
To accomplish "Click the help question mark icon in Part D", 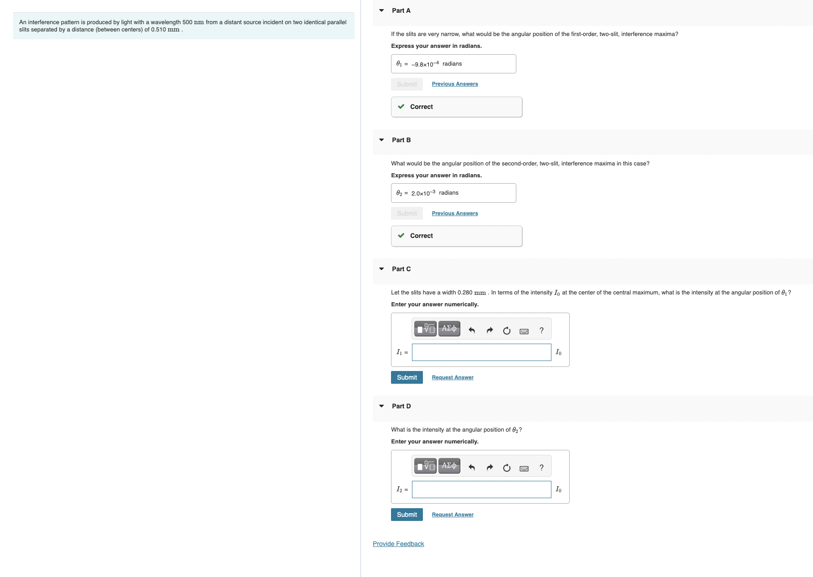I will point(541,468).
